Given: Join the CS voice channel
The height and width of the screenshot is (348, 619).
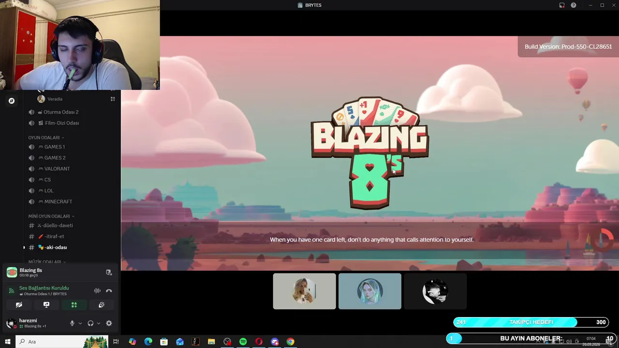Looking at the screenshot, I should [x=47, y=180].
